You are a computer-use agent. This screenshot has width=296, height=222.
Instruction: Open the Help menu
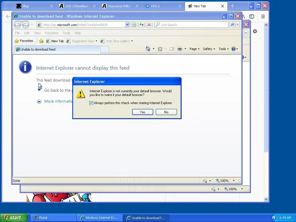(77, 33)
